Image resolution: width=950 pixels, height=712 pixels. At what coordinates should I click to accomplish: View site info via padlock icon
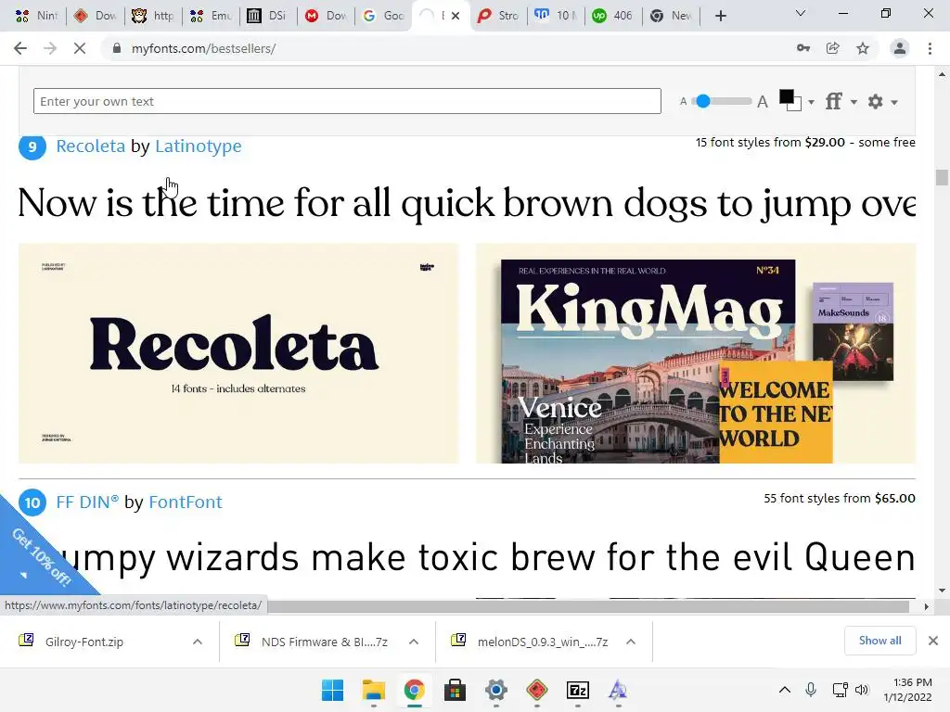117,48
